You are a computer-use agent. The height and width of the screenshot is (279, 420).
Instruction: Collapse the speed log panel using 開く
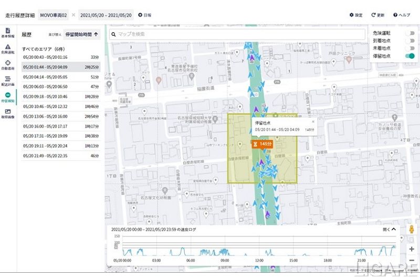tap(389, 229)
